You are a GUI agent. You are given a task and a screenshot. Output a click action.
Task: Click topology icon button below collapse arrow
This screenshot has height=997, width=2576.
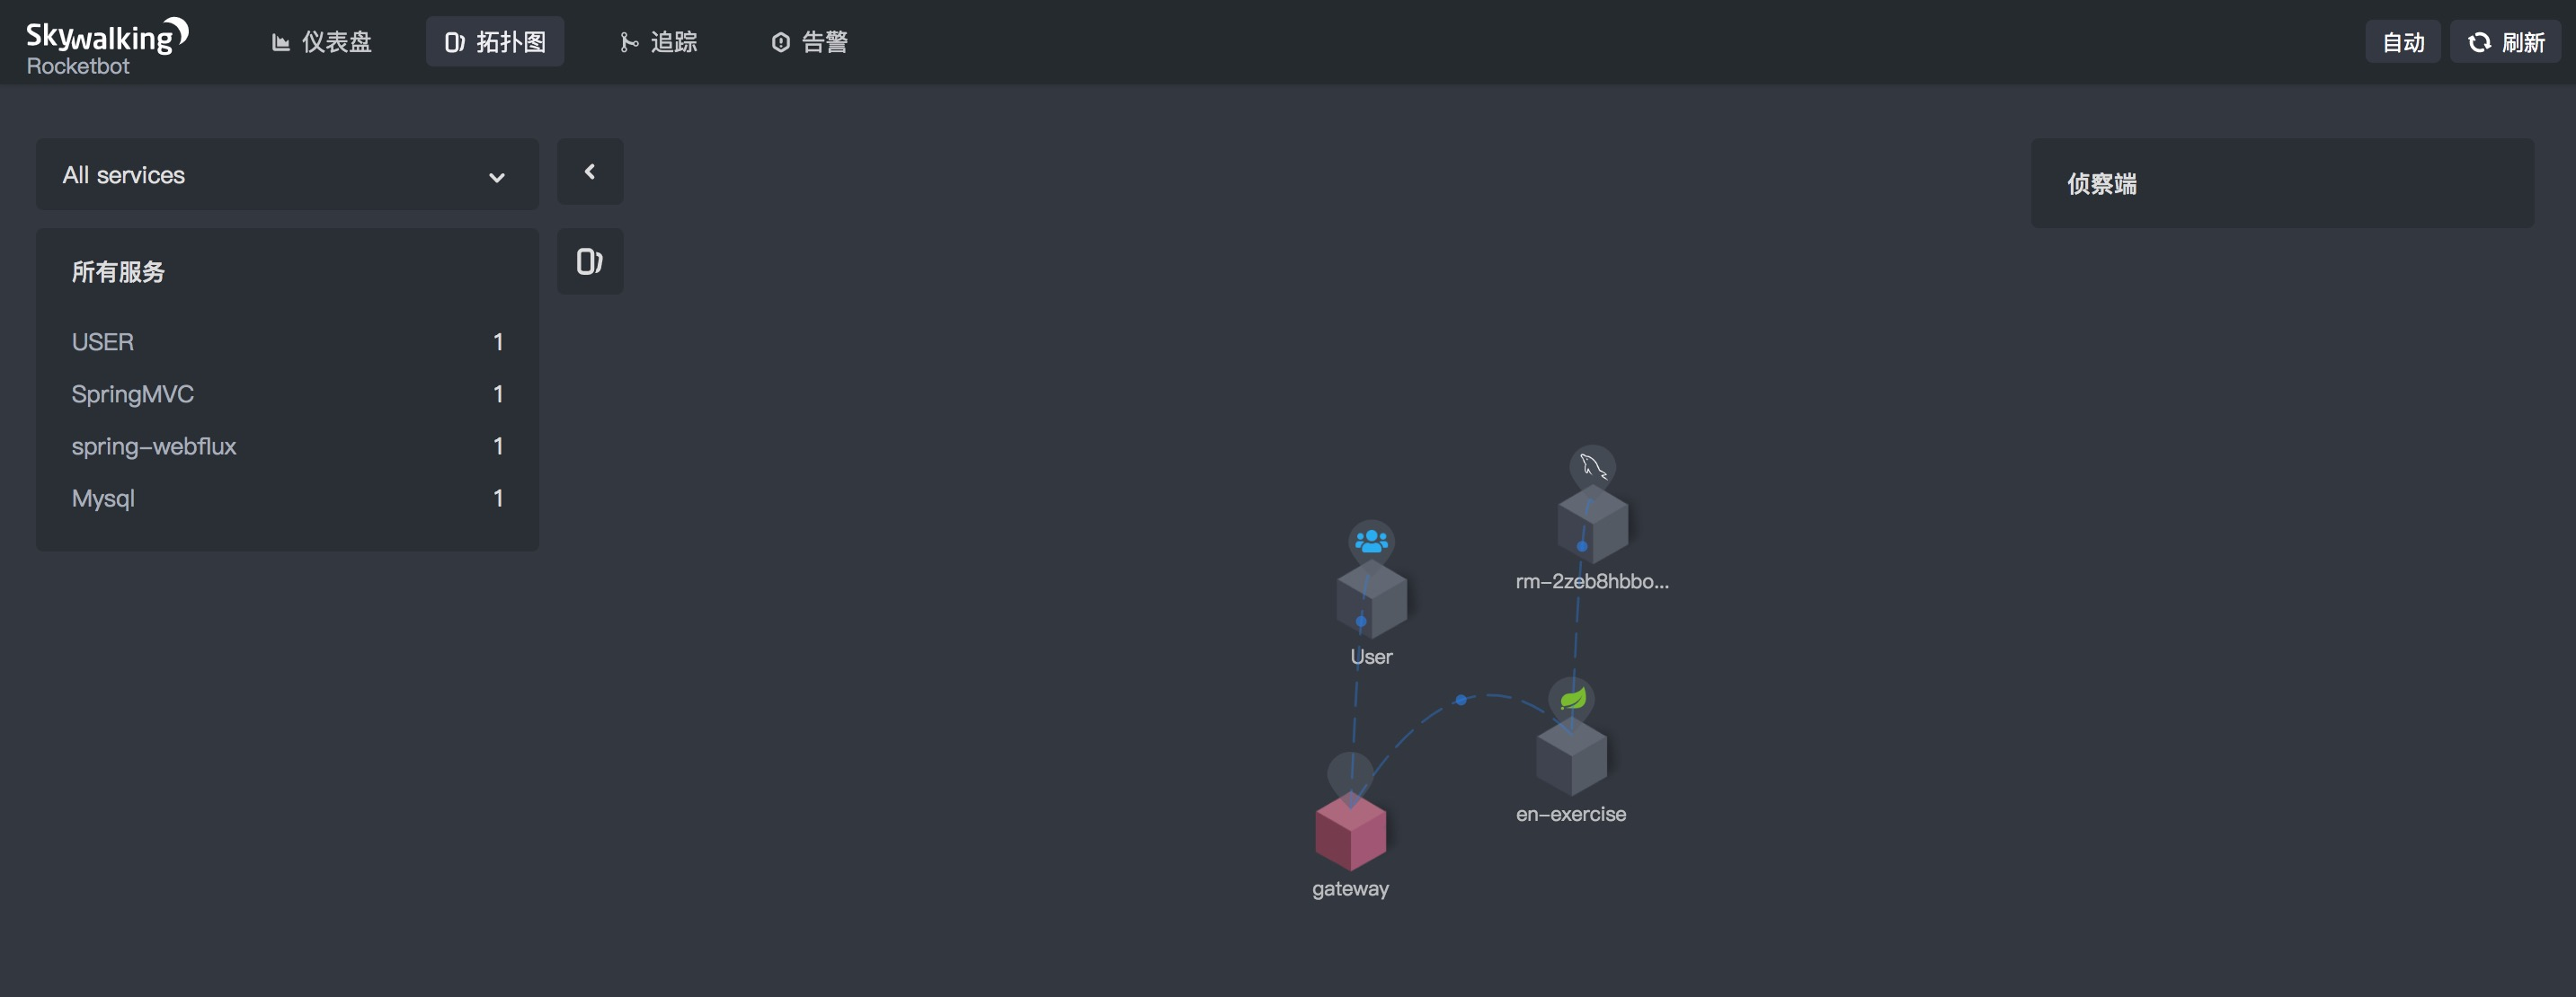coord(589,261)
